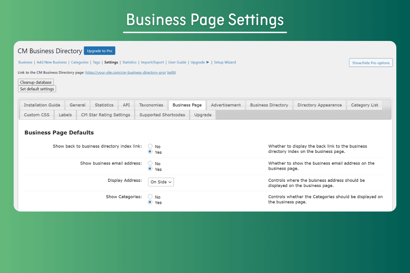Click the Upgrade link with arrow
This screenshot has width=410, height=273.
pyautogui.click(x=200, y=62)
